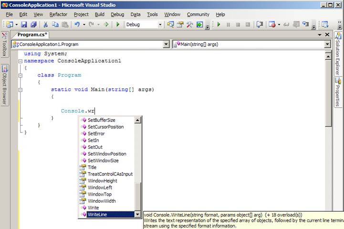Switch to the Program.cs tab
This screenshot has height=229, width=344.
32,35
